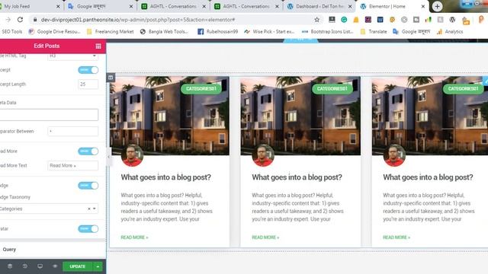Screen dimensions: 488x274
Task: Click the section column edit handle icon
Action: click(111, 78)
